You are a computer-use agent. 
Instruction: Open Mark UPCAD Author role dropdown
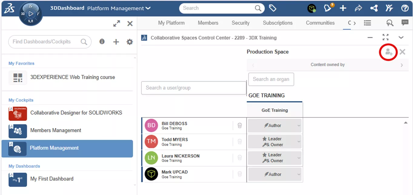[275, 174]
